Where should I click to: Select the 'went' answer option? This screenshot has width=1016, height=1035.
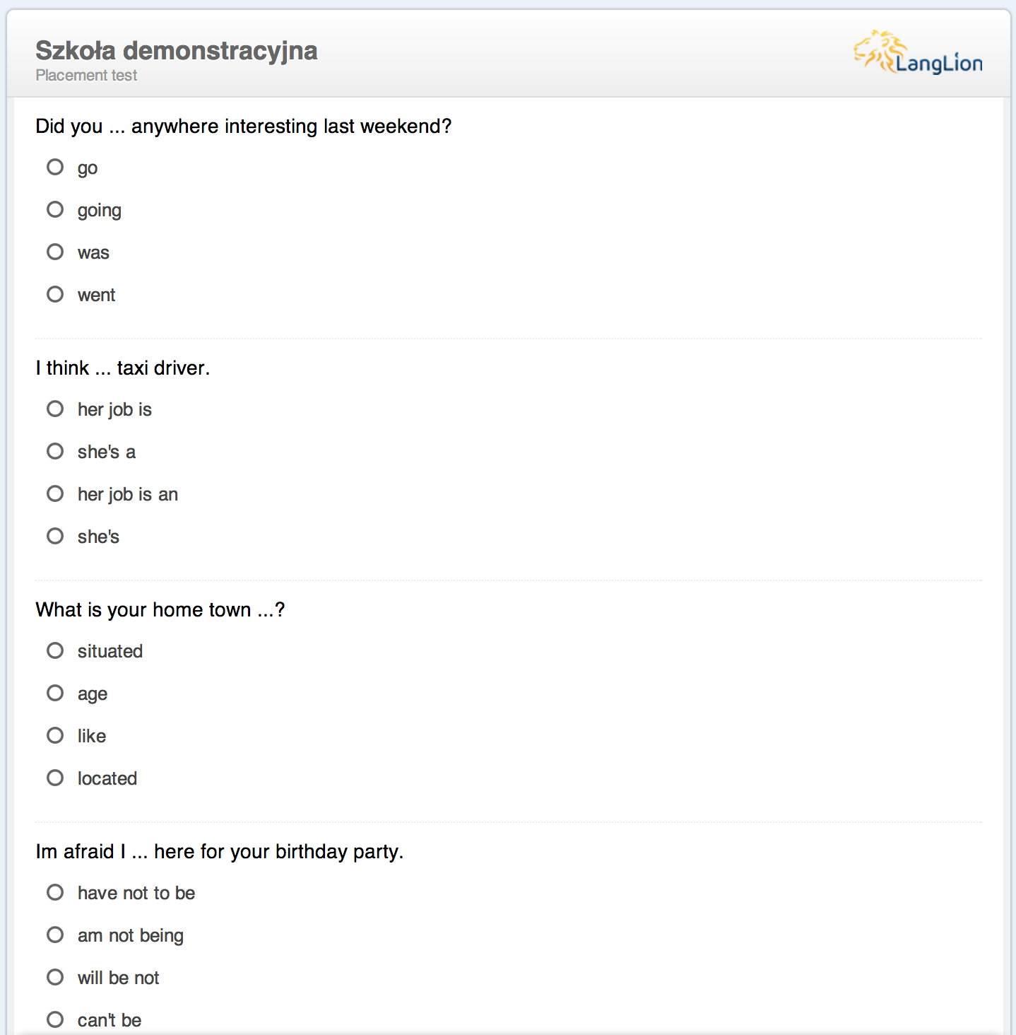[x=55, y=295]
